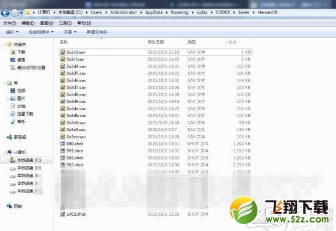Open the 查看(V) menu

pyautogui.click(x=46, y=23)
